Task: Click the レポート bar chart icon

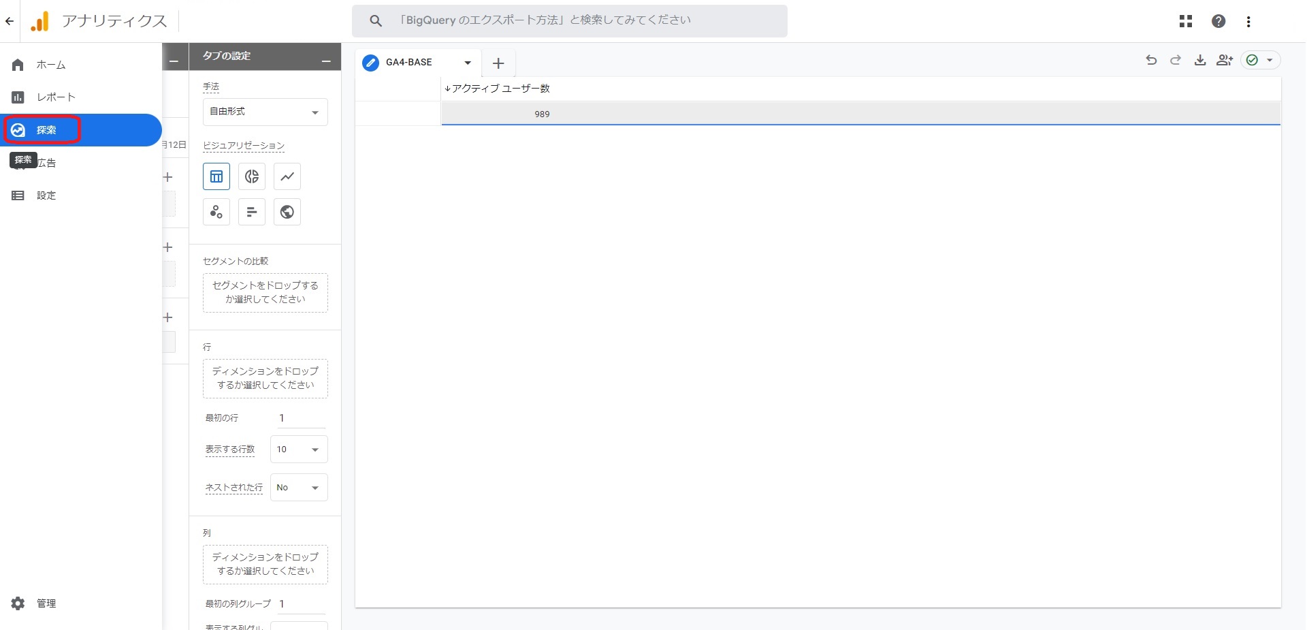Action: coord(18,97)
